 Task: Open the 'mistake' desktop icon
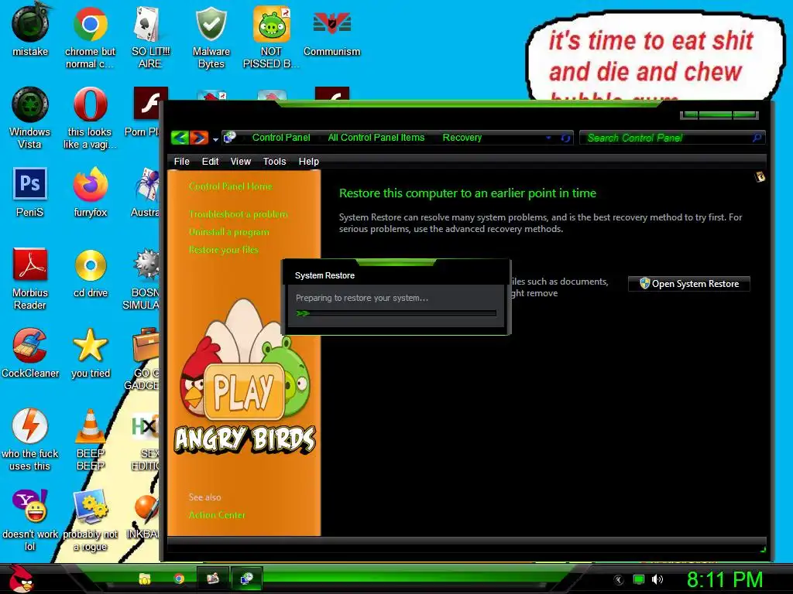pos(30,31)
